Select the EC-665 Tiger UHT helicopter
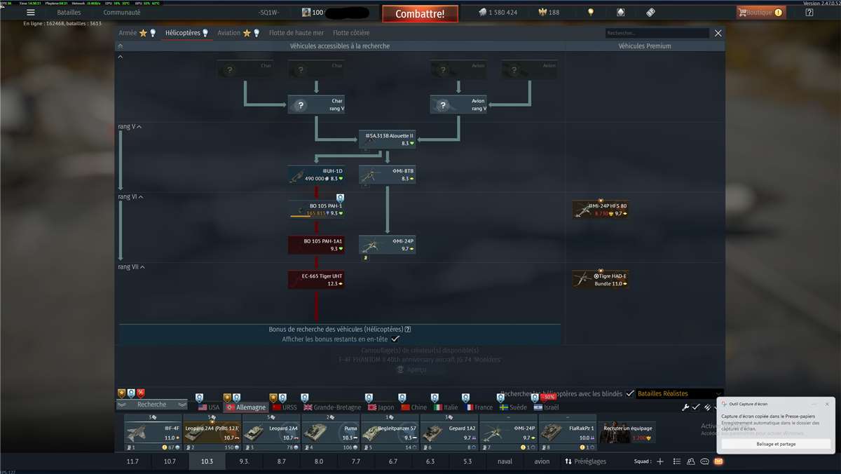The image size is (841, 474). 316,280
